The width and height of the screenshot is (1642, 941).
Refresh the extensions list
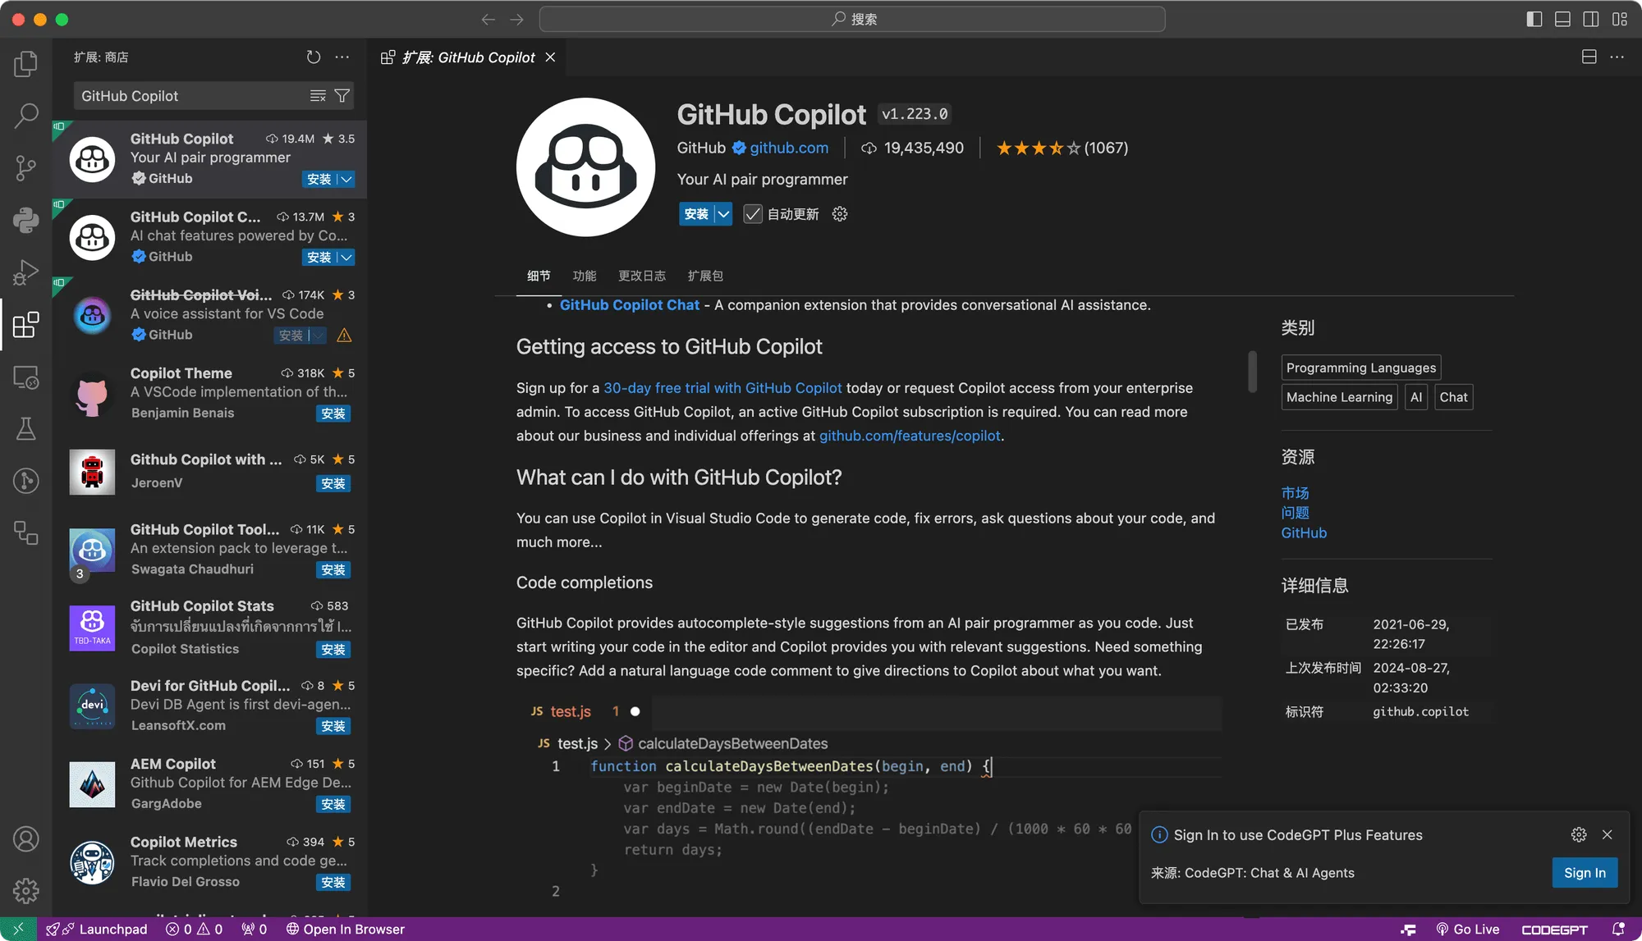pos(313,57)
